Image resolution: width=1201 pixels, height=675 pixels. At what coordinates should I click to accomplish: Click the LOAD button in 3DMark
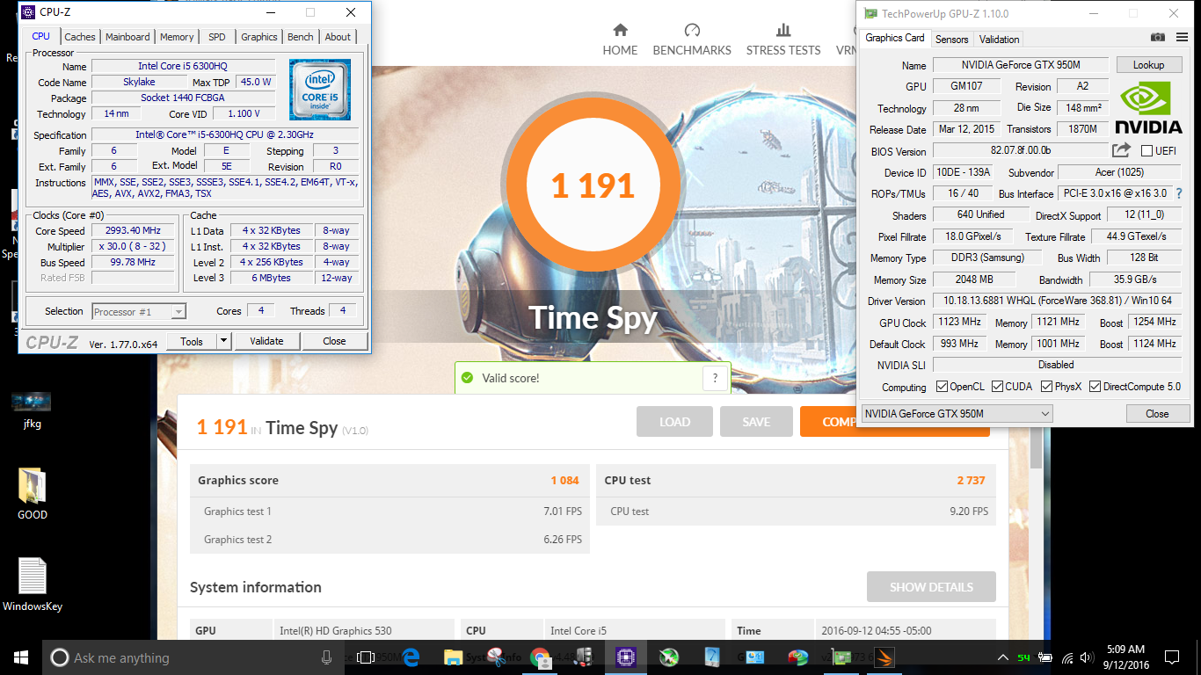point(675,422)
